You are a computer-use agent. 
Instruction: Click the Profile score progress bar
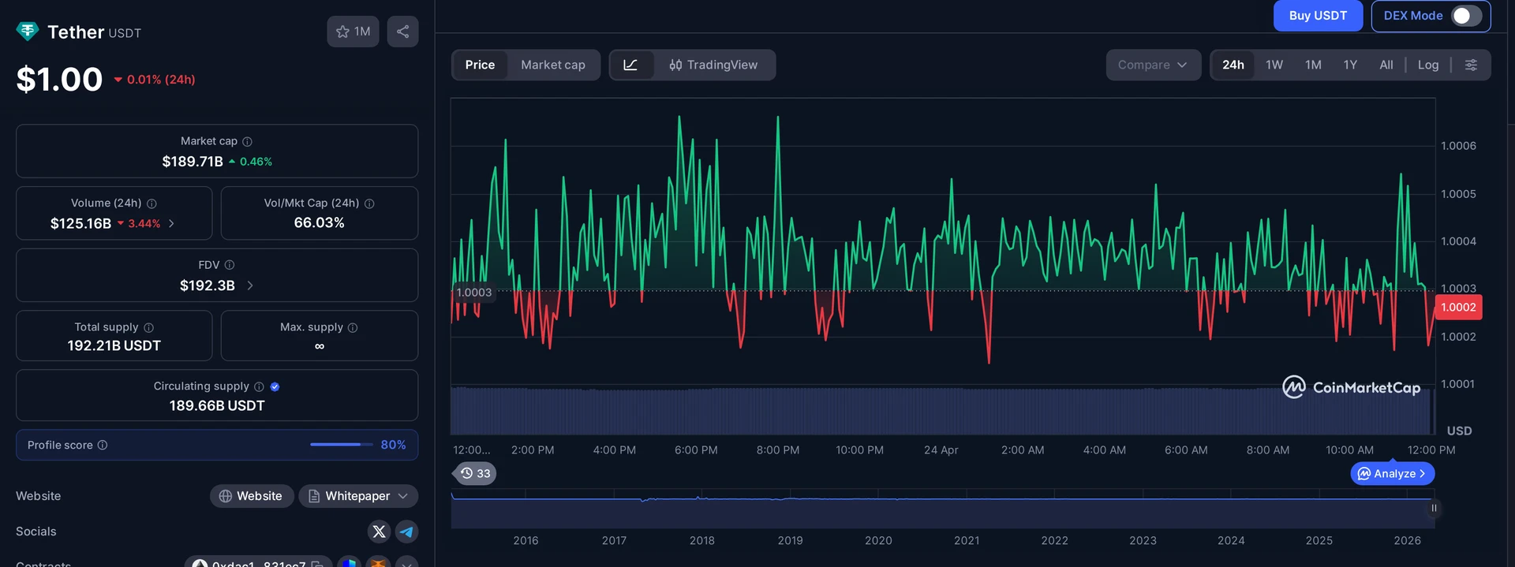tap(341, 445)
